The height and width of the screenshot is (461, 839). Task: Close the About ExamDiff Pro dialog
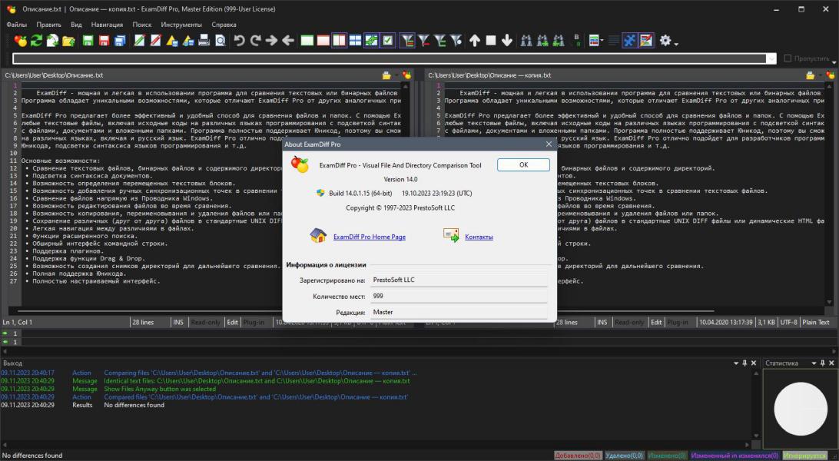pyautogui.click(x=549, y=144)
